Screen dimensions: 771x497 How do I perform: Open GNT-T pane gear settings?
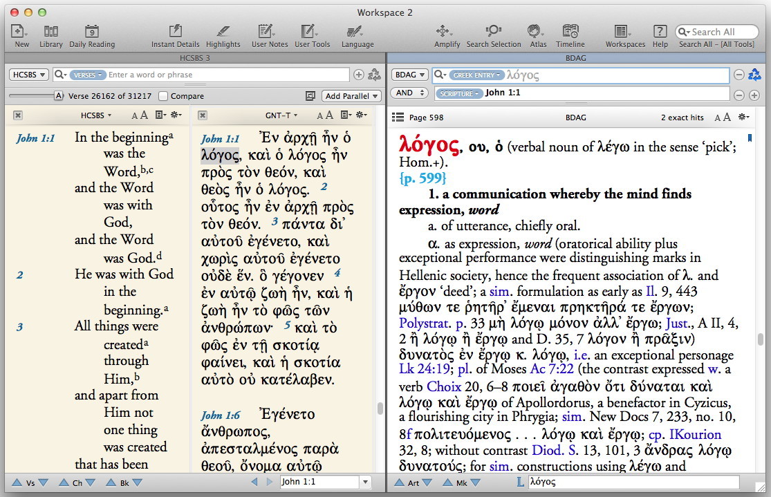tap(362, 115)
